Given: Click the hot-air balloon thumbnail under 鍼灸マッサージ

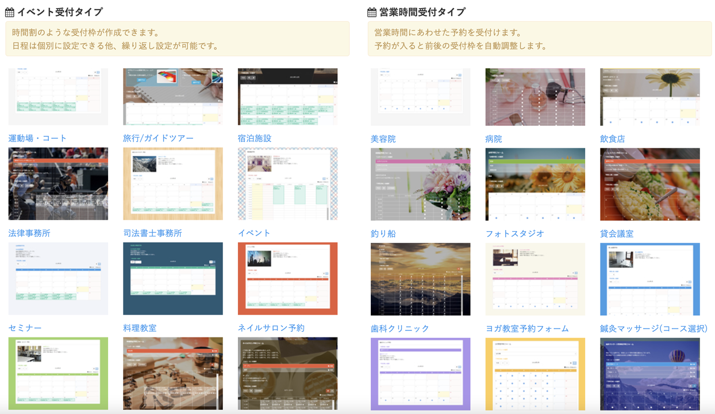Looking at the screenshot, I should click(650, 374).
